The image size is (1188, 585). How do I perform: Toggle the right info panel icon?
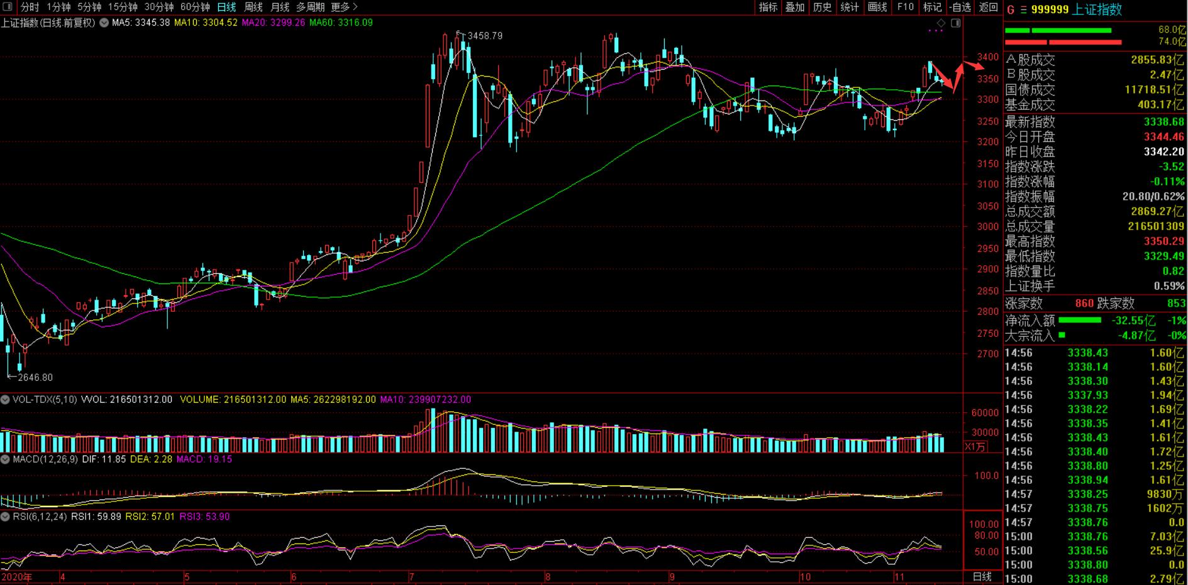[x=956, y=23]
